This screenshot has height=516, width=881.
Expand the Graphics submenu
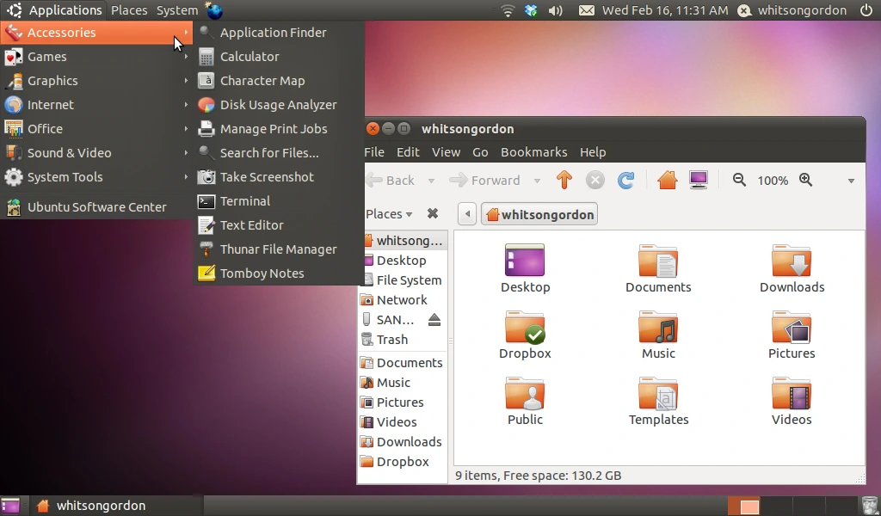tap(96, 81)
